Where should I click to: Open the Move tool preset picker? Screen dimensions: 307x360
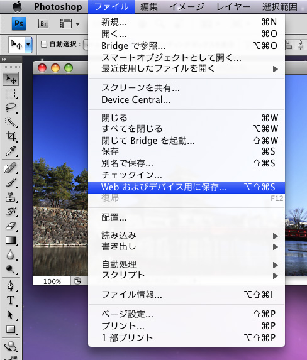click(28, 45)
